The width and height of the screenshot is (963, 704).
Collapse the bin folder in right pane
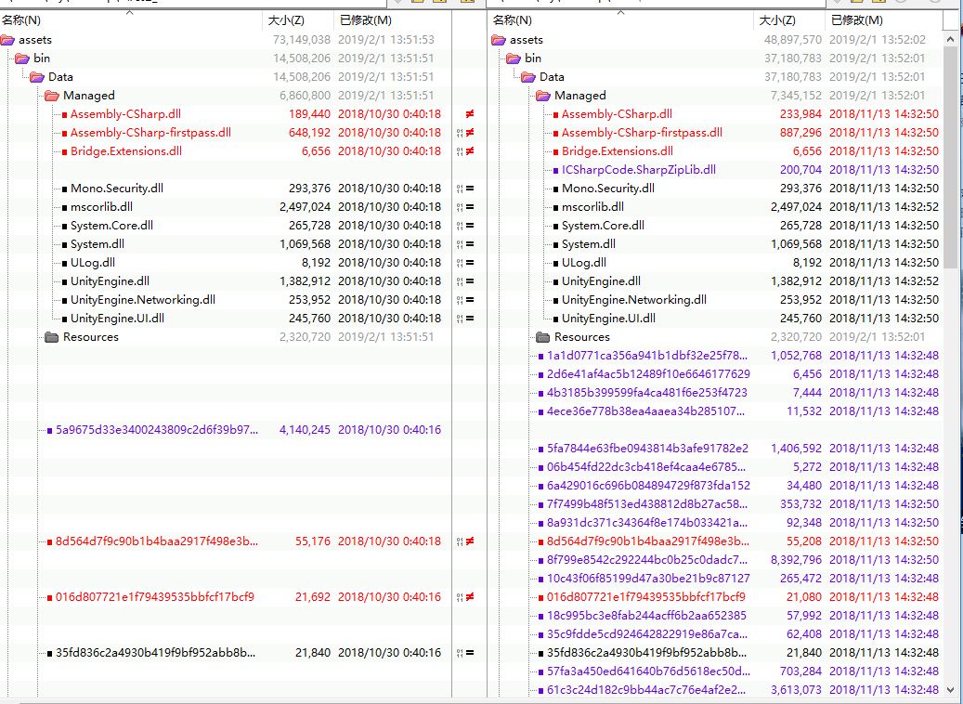[x=514, y=59]
